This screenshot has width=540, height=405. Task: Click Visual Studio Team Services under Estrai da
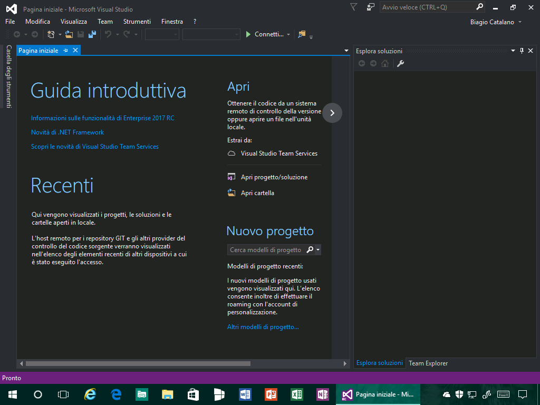tap(279, 153)
